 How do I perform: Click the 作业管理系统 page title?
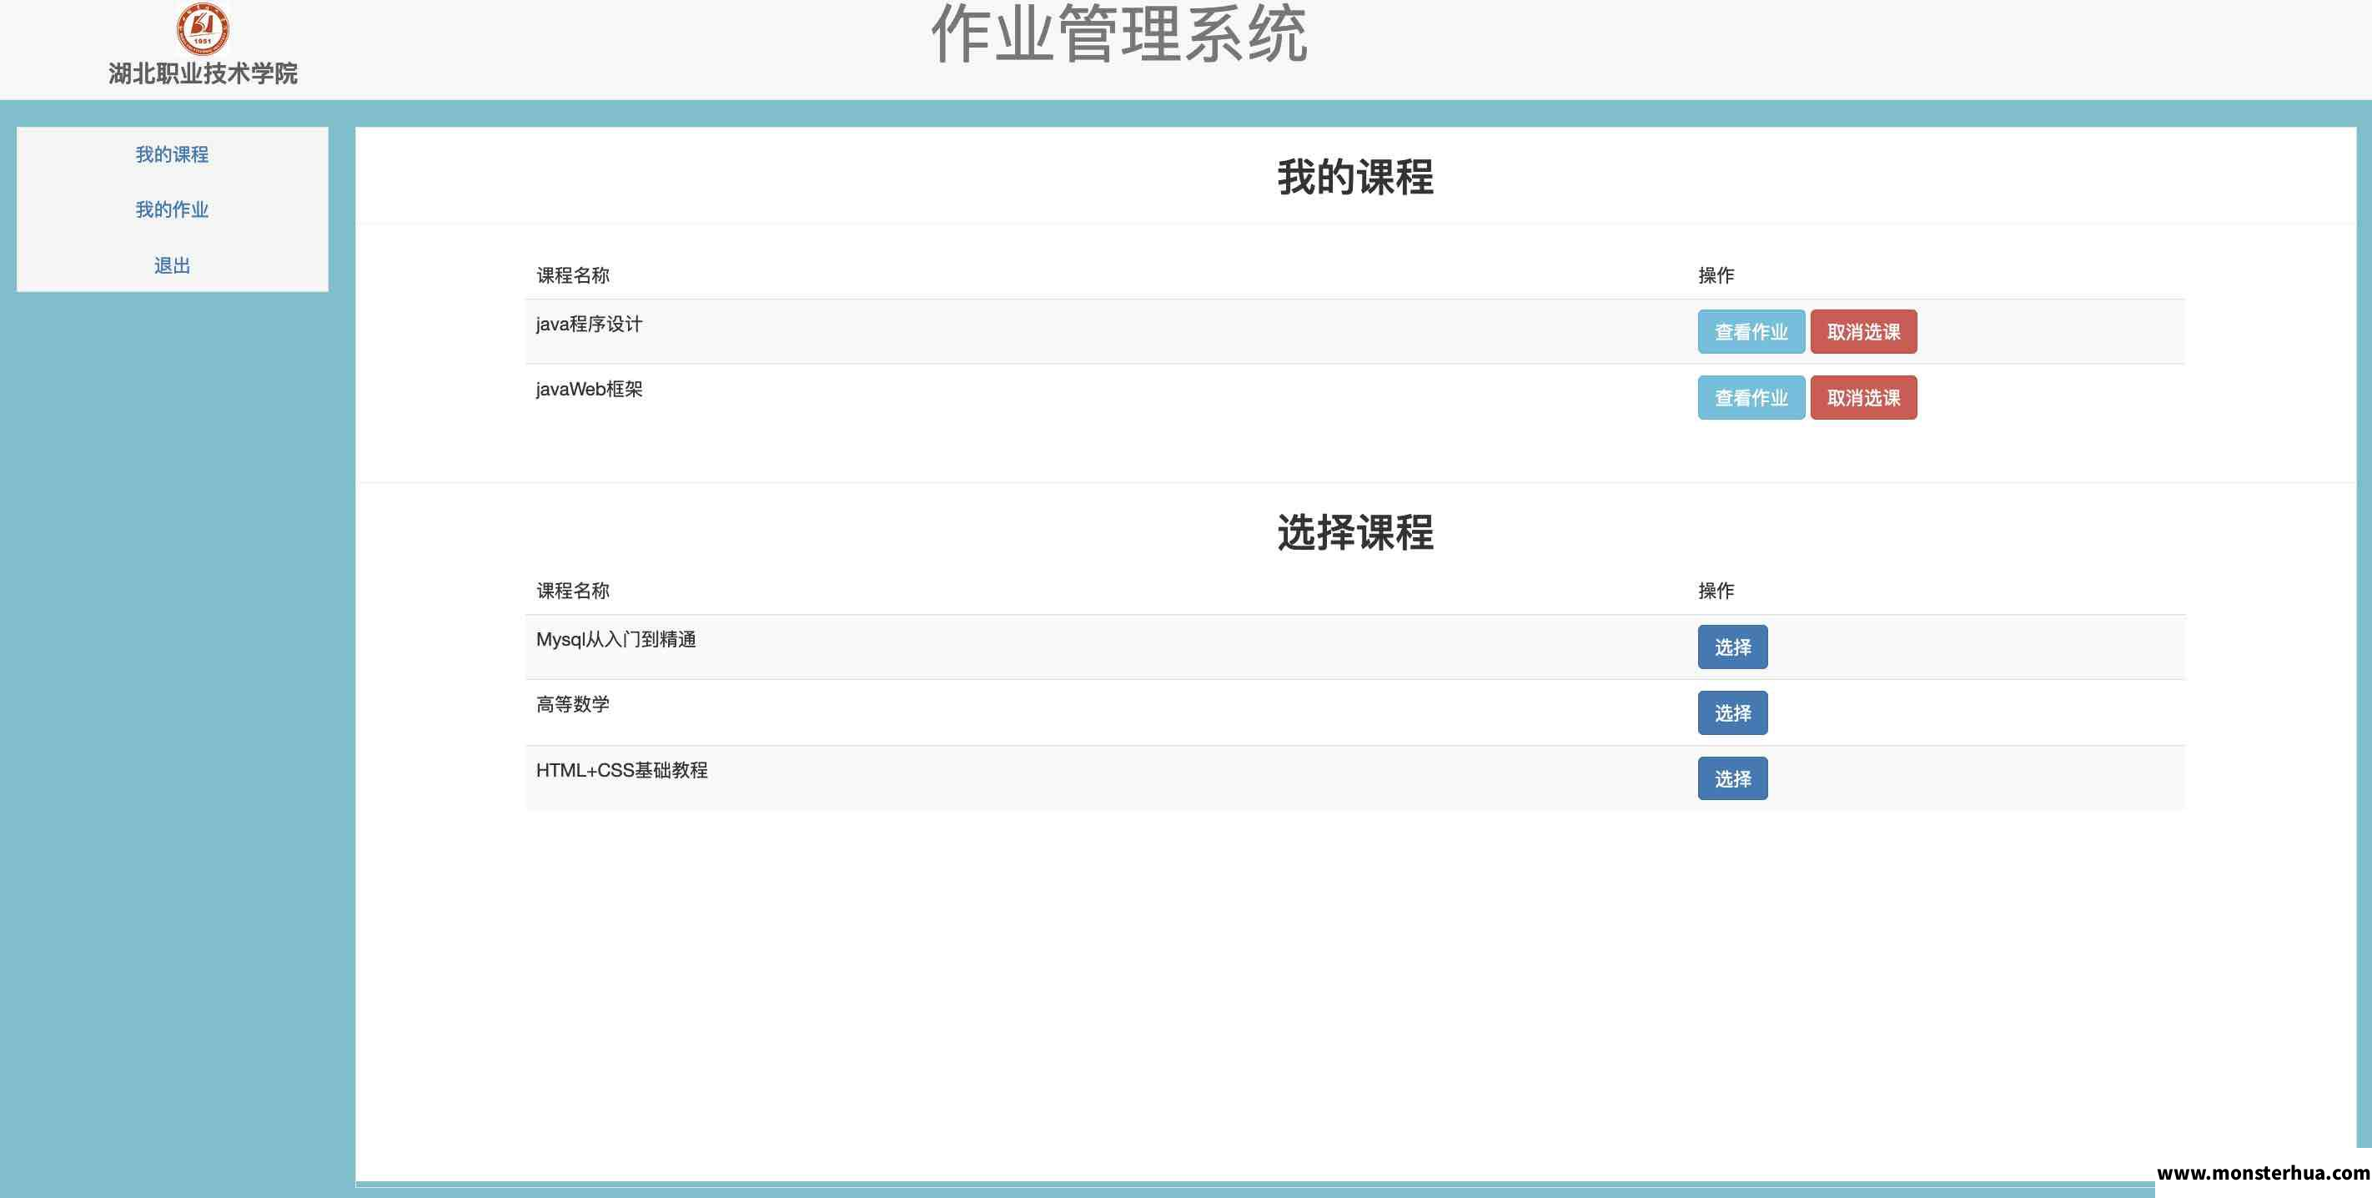point(1118,34)
